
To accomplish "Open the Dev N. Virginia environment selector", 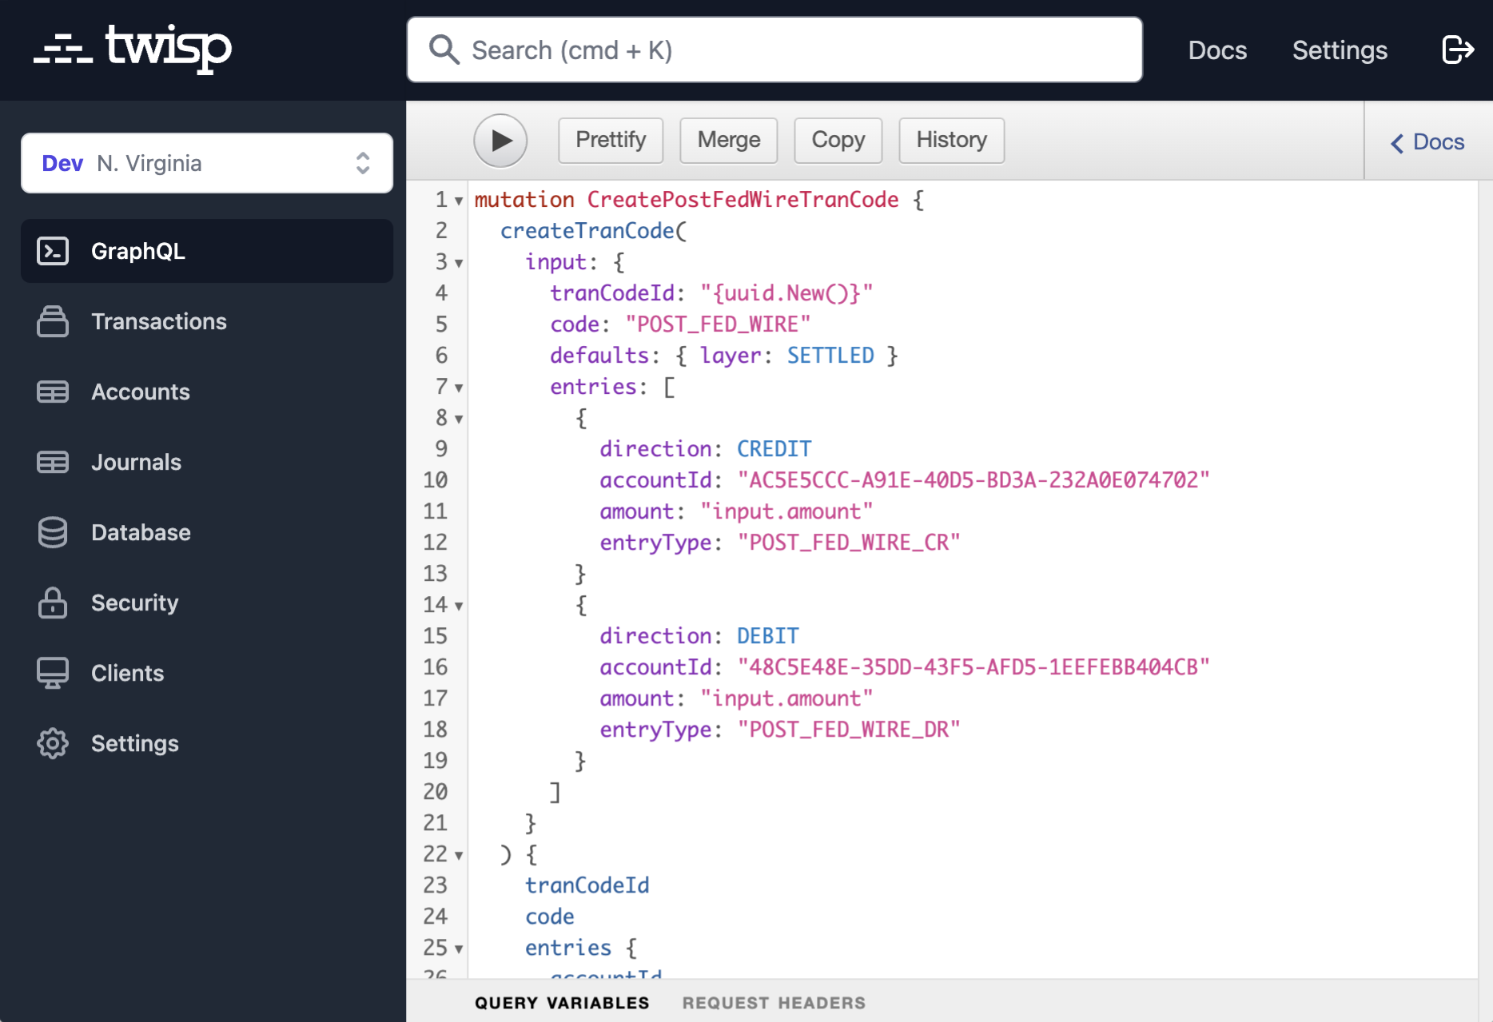I will coord(206,163).
